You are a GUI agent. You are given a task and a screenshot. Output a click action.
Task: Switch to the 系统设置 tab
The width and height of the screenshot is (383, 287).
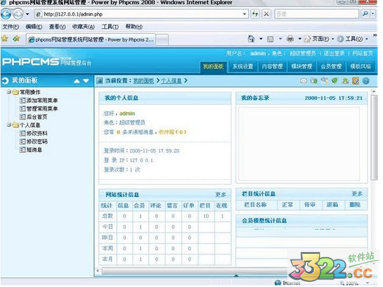[x=243, y=66]
